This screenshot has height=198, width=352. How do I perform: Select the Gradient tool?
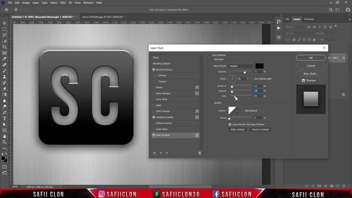point(4,95)
